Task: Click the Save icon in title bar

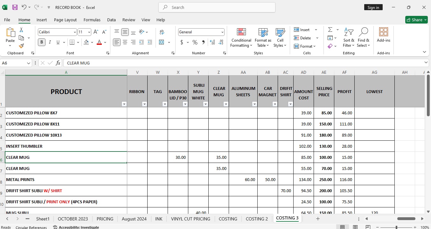Action: 15,7
